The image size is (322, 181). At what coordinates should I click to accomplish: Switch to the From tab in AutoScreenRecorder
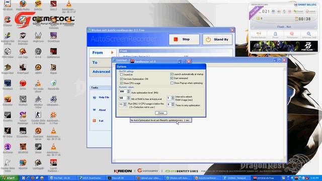click(103, 53)
